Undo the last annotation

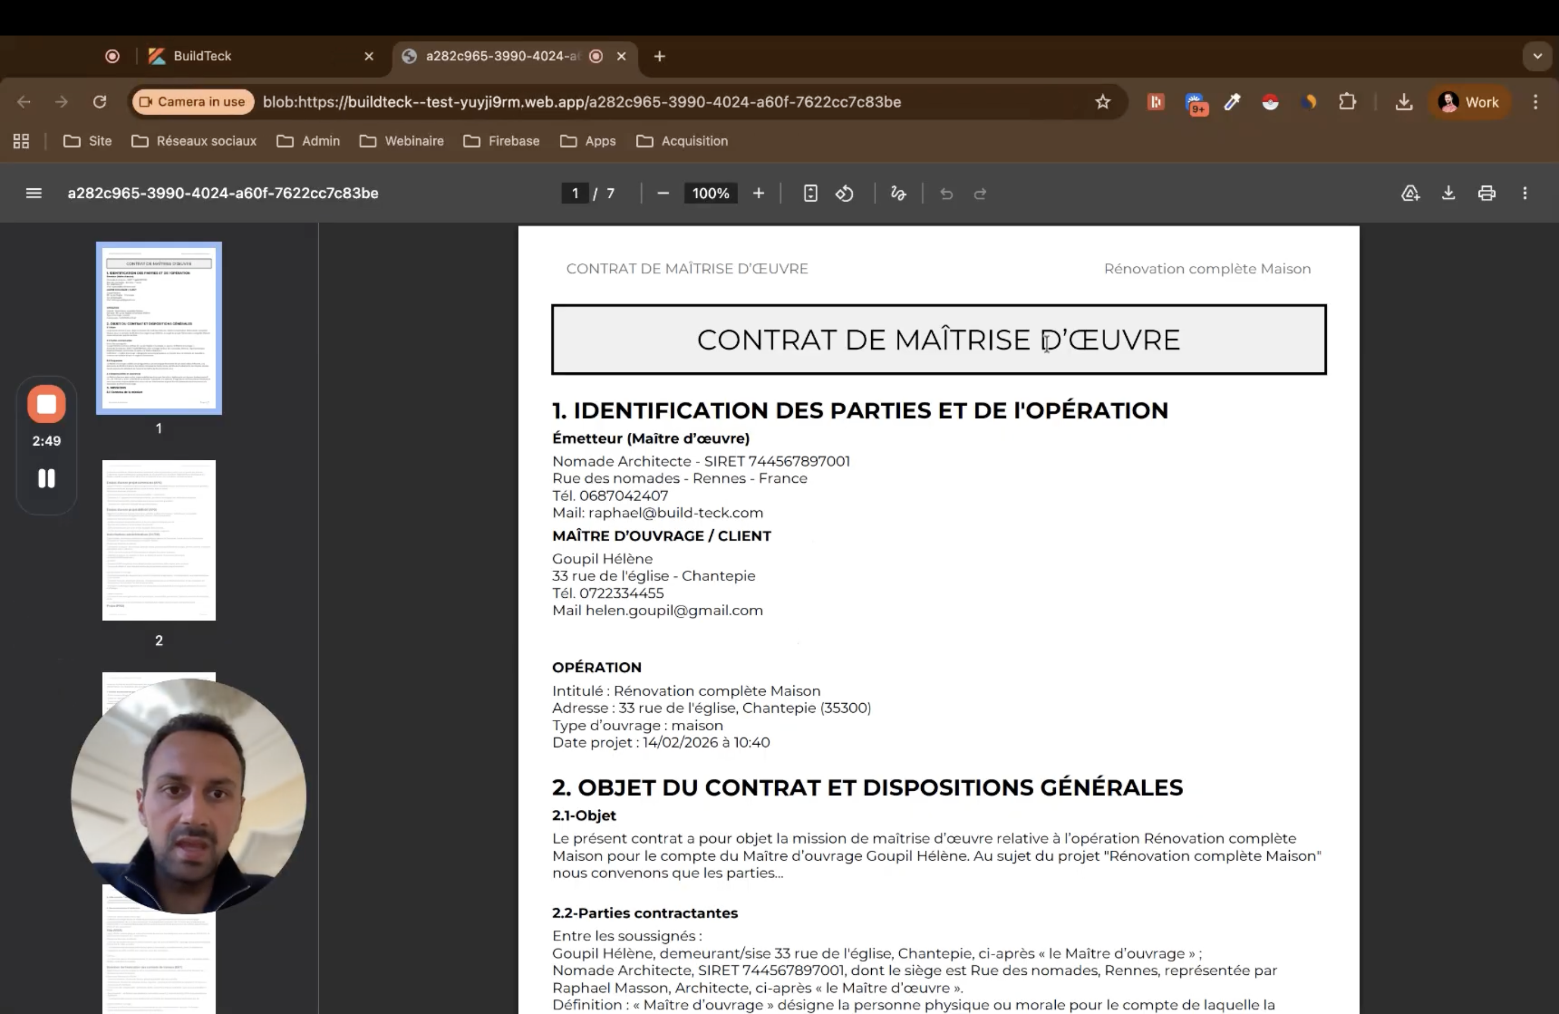click(947, 193)
